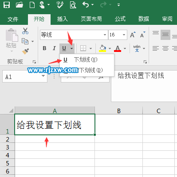
Task: Open underline style dropdown arrow
Action: 72,48
